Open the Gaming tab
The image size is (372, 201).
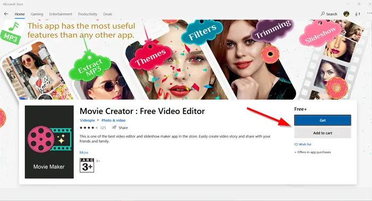[37, 14]
